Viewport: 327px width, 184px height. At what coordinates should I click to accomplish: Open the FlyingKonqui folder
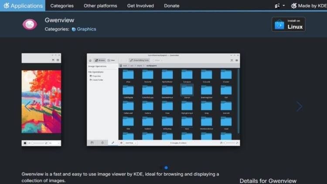coord(187,107)
